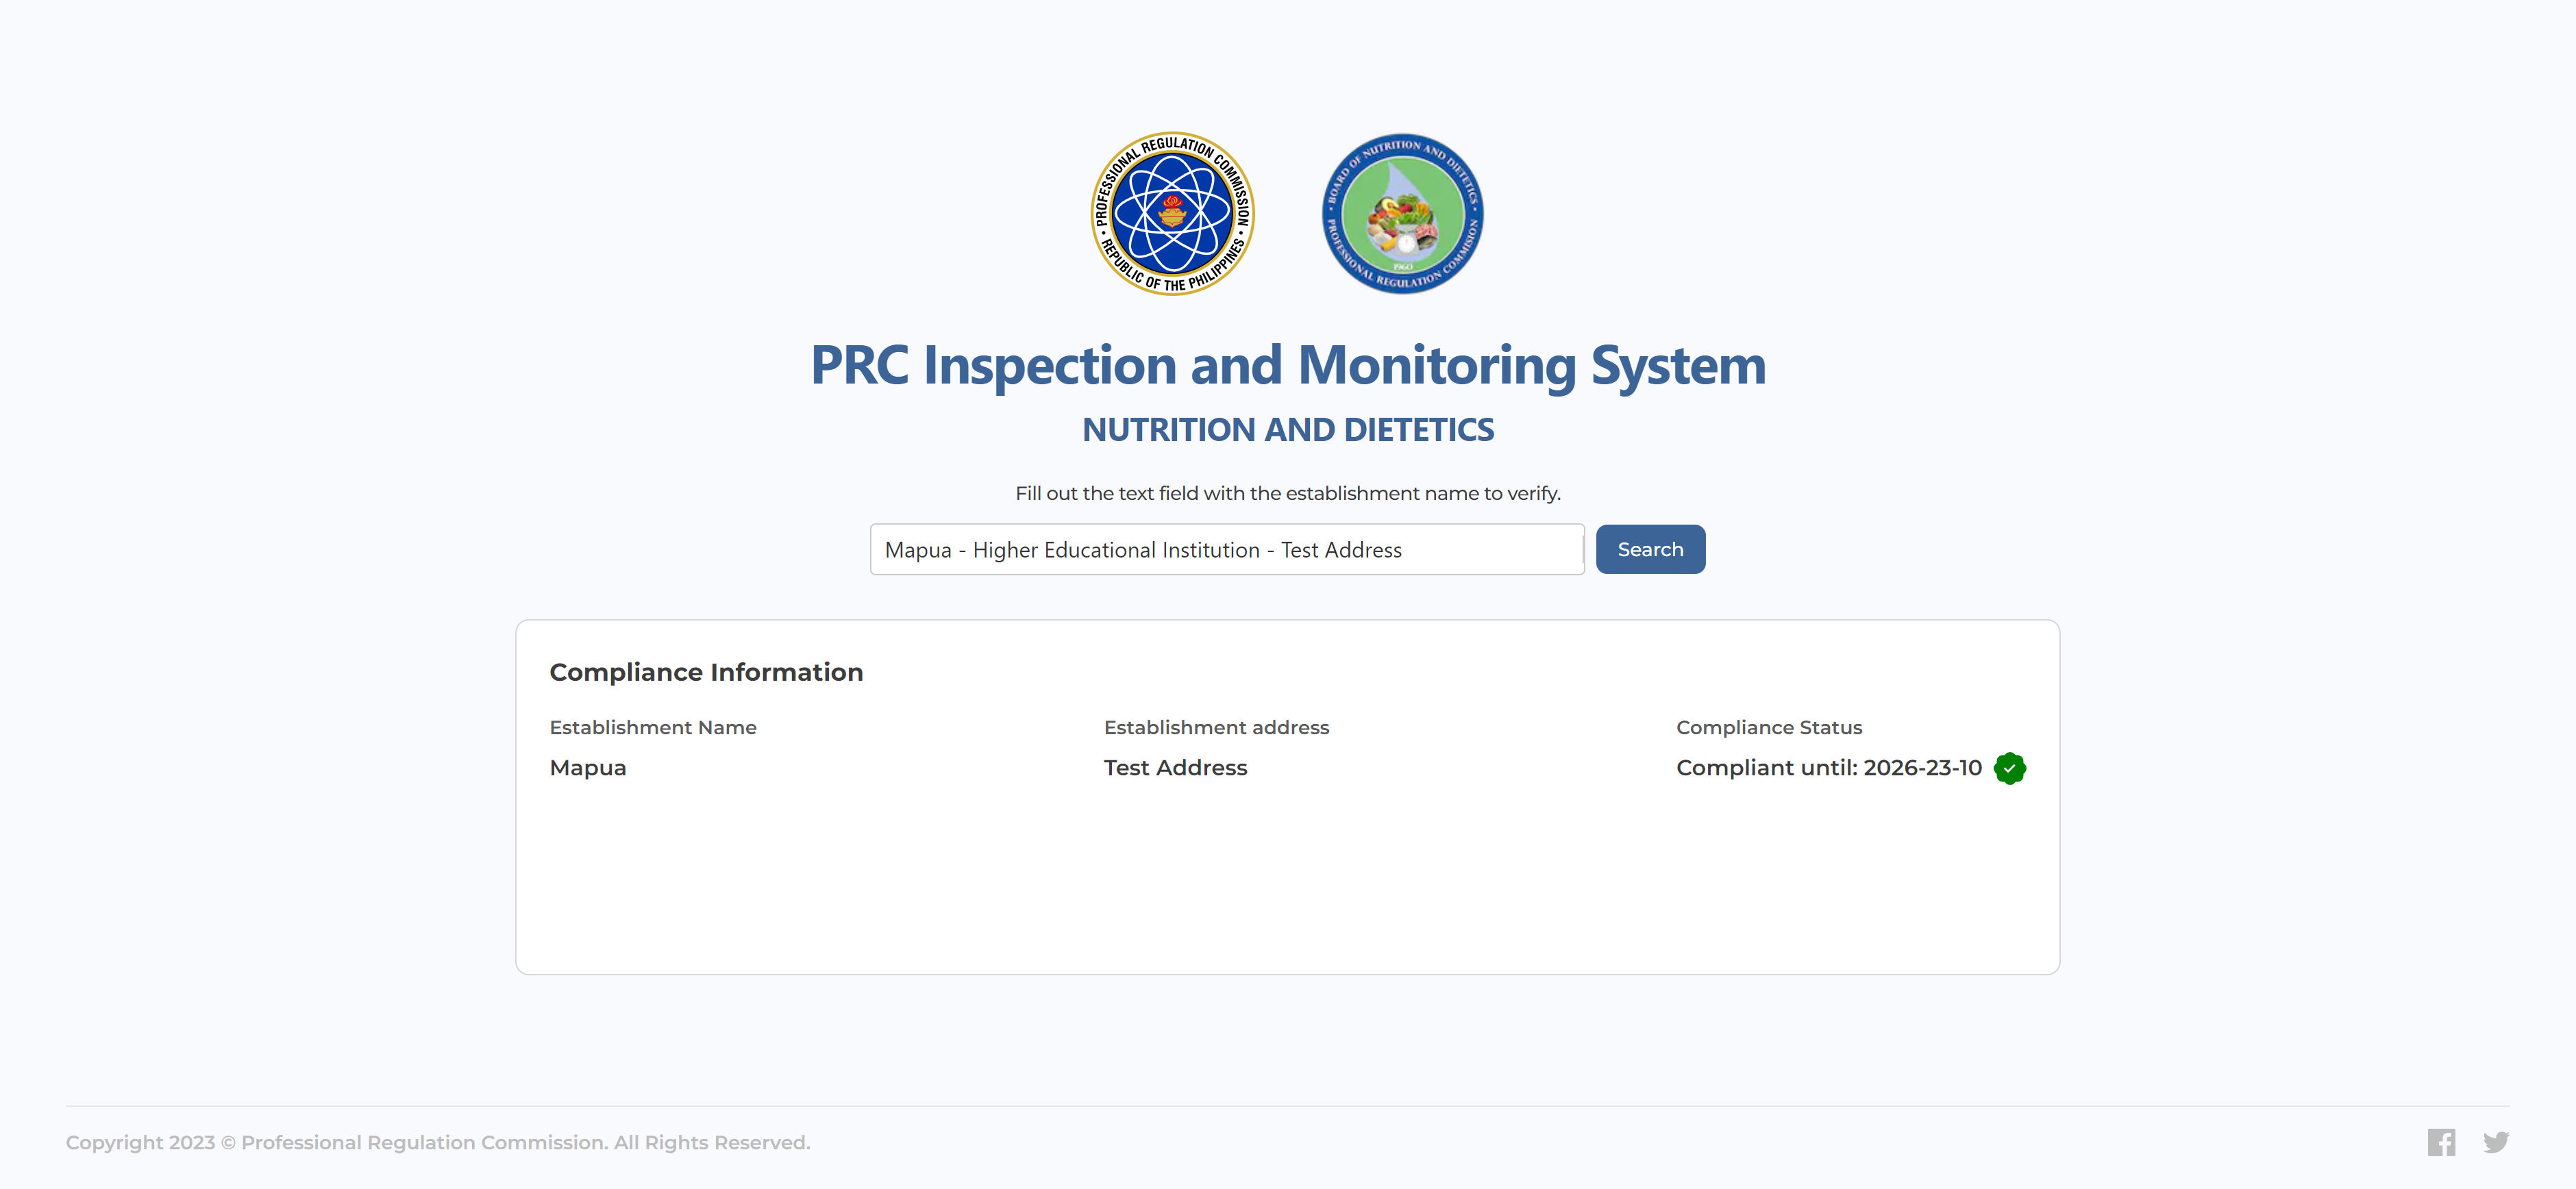Click the PRC Inspection and Monitoring System title
The image size is (2576, 1189).
(x=1288, y=365)
